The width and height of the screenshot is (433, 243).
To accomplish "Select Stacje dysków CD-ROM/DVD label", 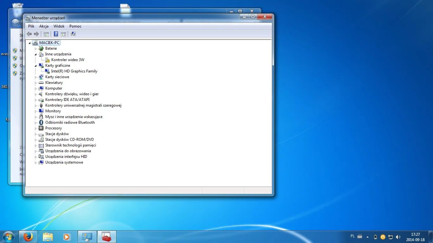I will coord(69,140).
